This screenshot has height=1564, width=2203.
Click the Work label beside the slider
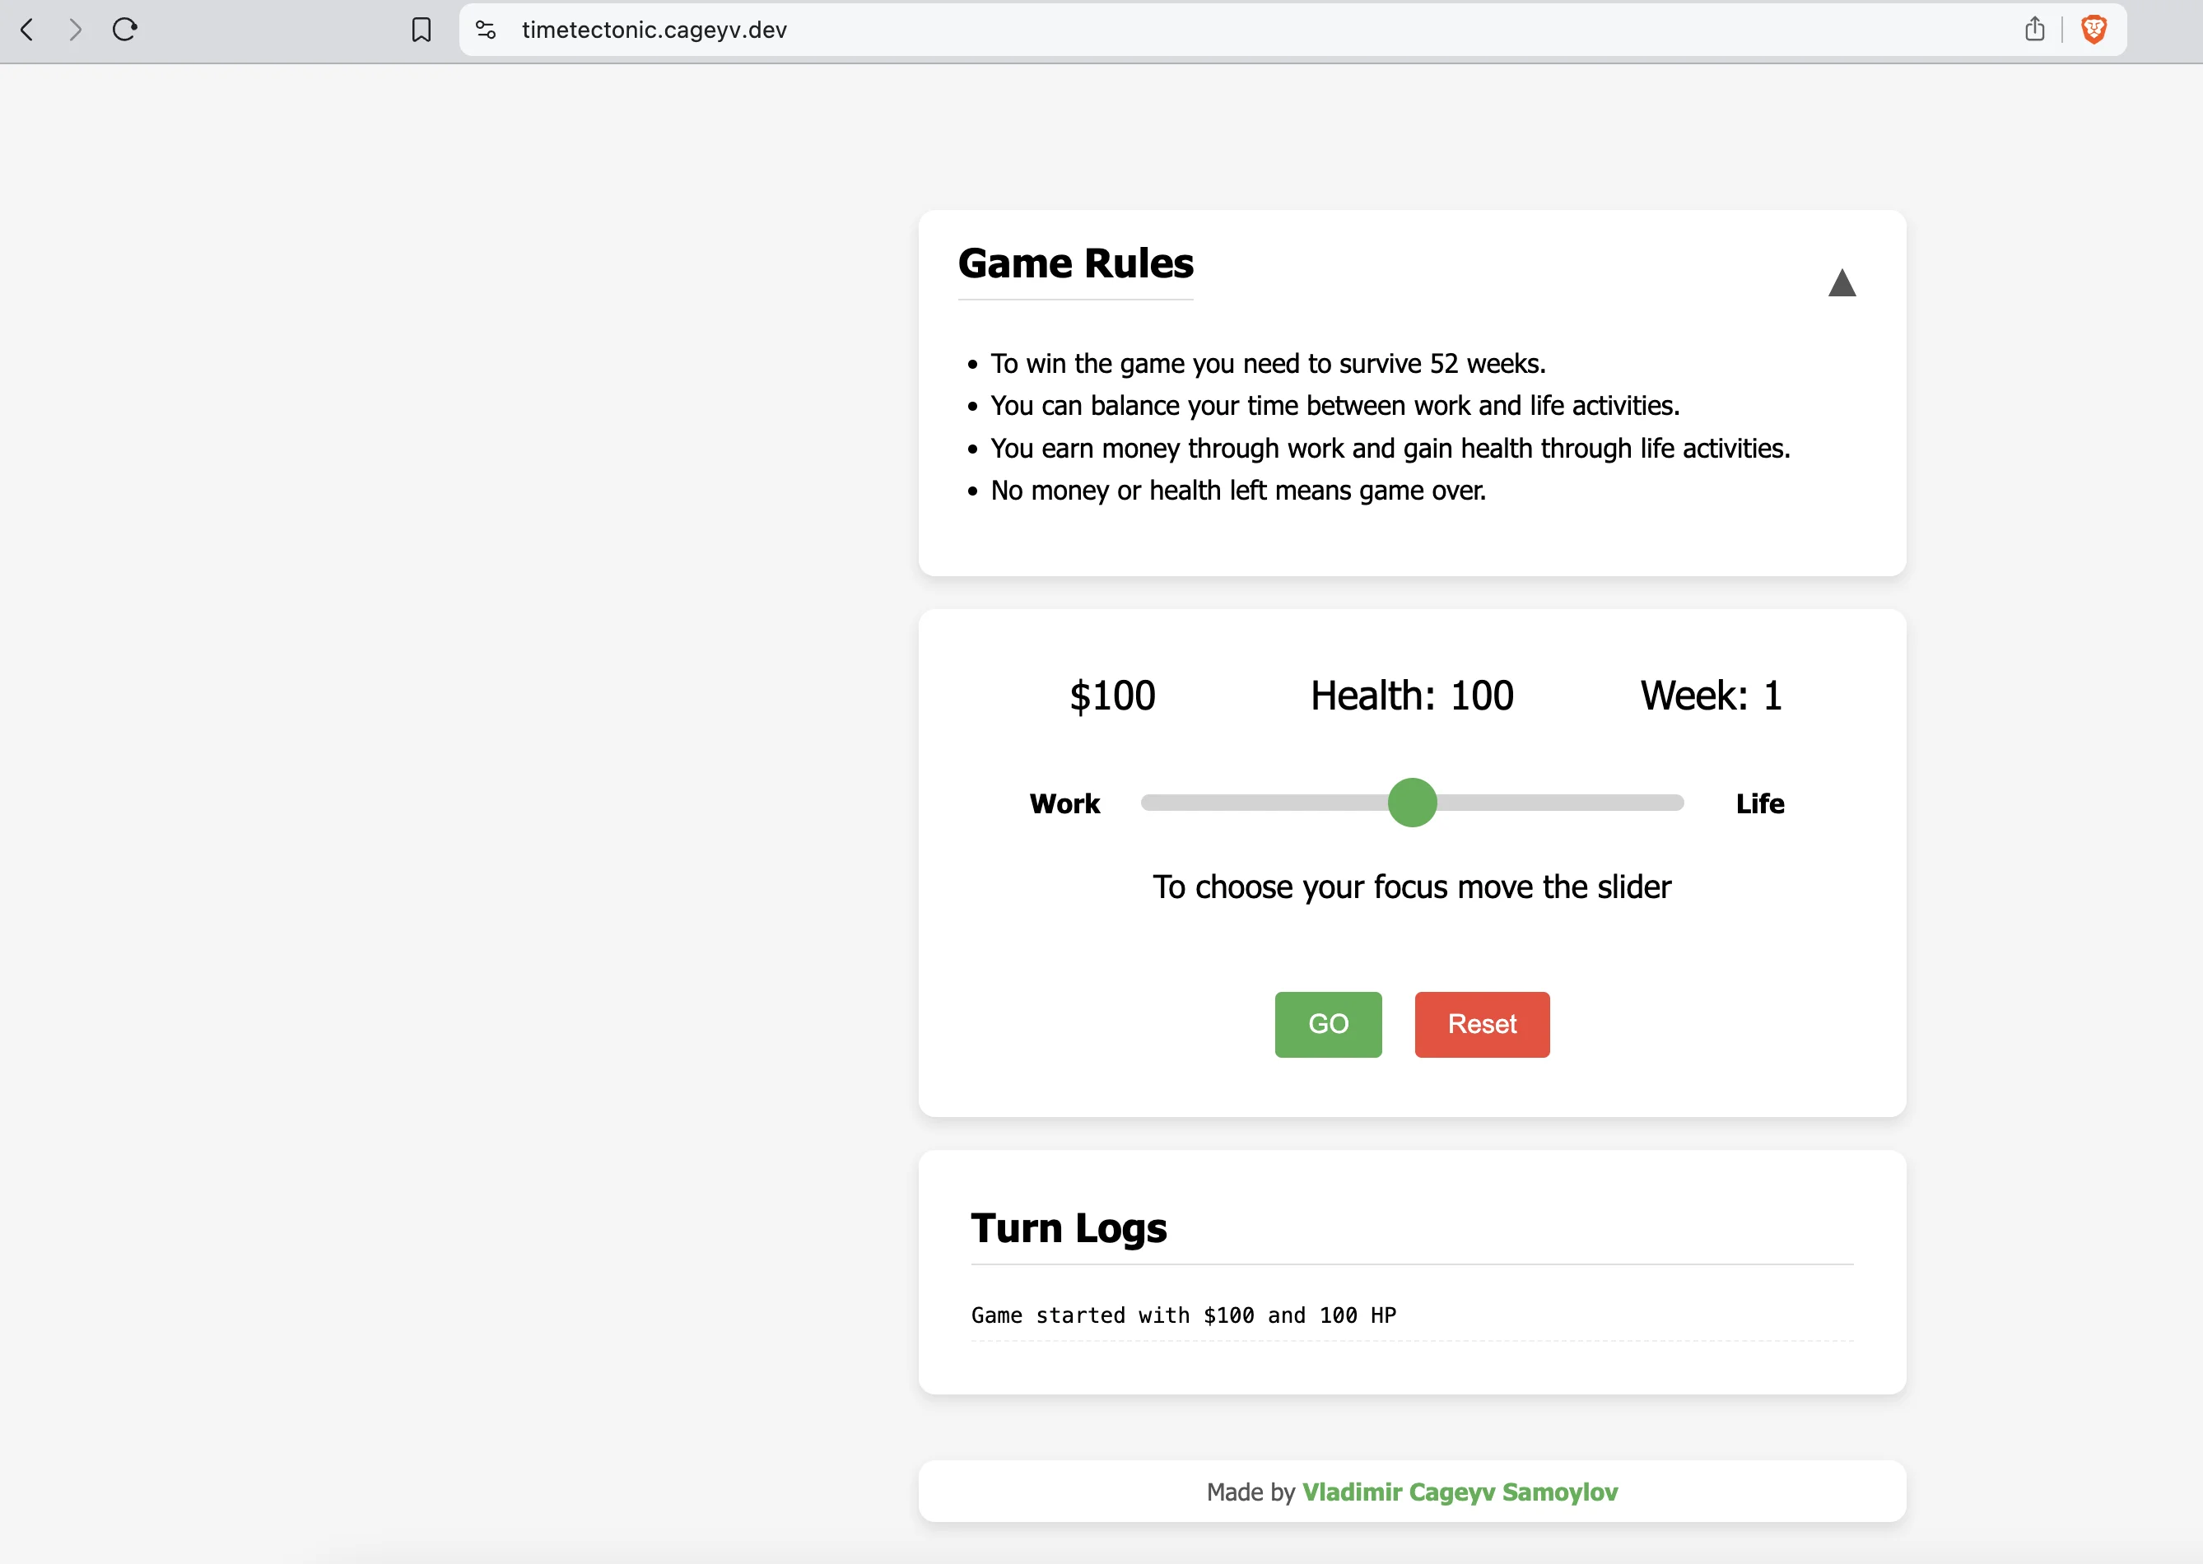pos(1064,803)
